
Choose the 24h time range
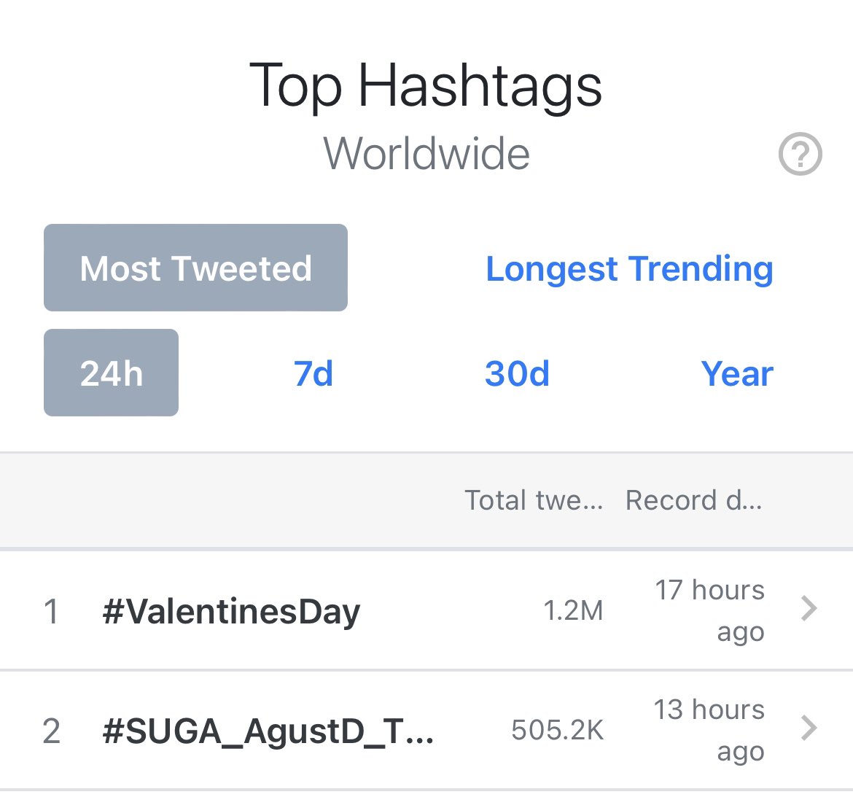pyautogui.click(x=111, y=373)
